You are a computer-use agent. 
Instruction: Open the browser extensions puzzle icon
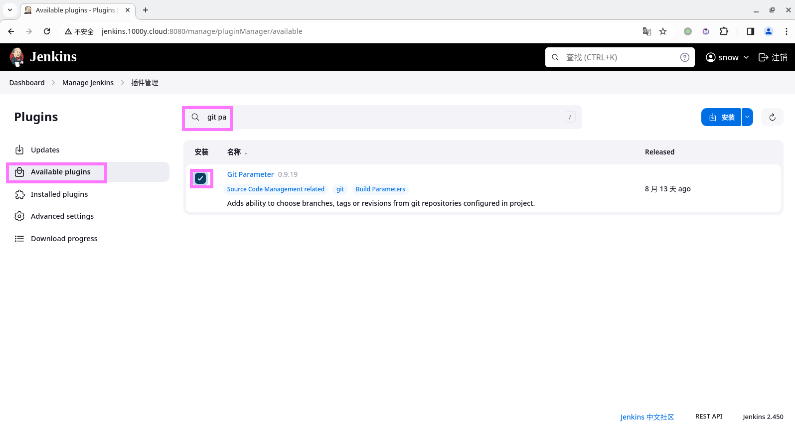(724, 31)
